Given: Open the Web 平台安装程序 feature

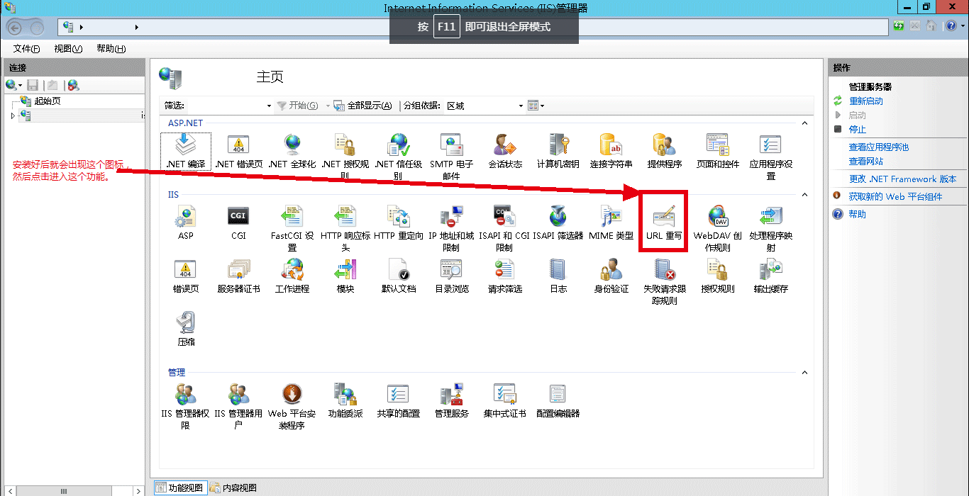Looking at the screenshot, I should coord(292,406).
